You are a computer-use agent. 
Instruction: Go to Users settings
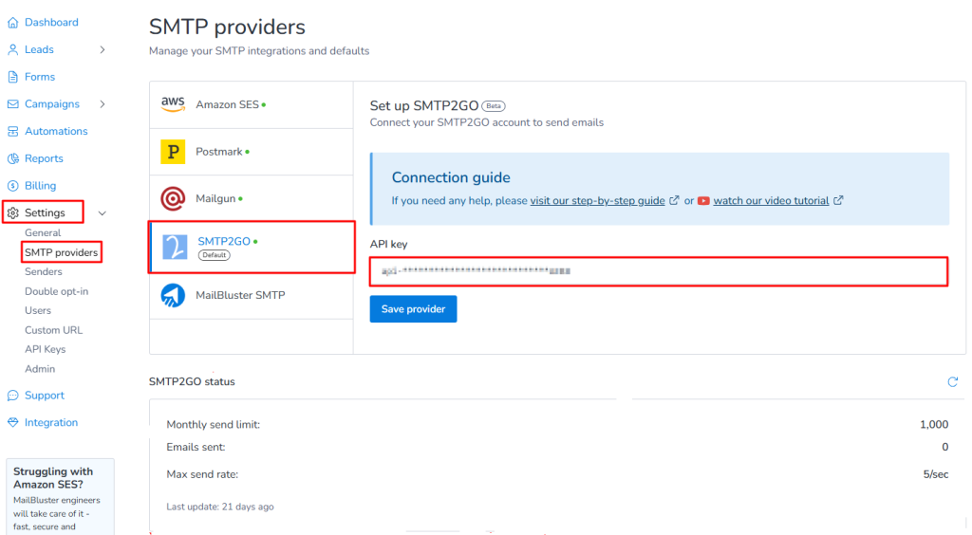38,311
